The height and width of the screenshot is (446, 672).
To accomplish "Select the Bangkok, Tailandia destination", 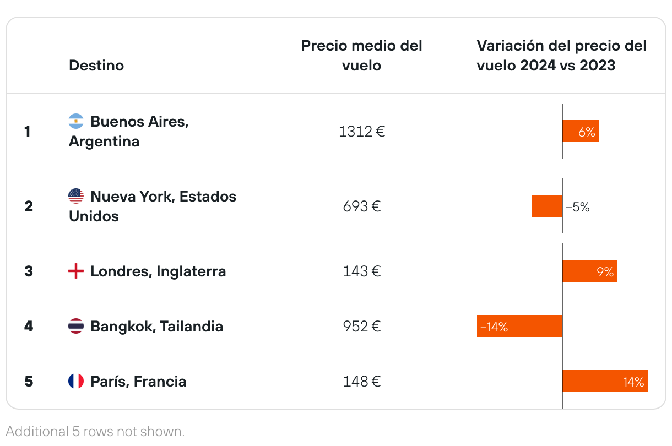I will tap(156, 327).
